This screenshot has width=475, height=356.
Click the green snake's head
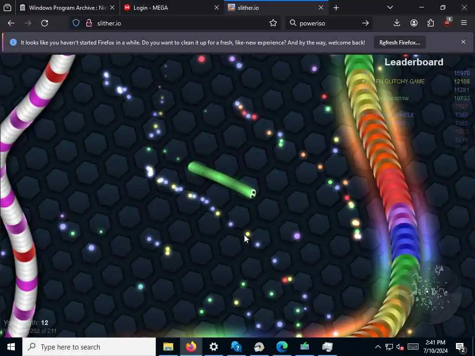(x=252, y=194)
